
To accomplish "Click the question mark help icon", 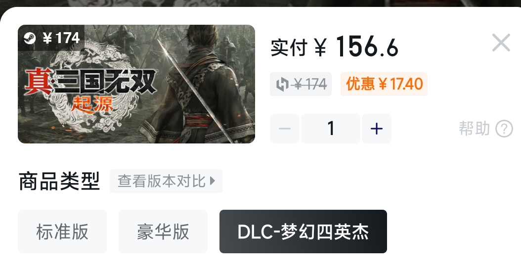I will tap(504, 129).
